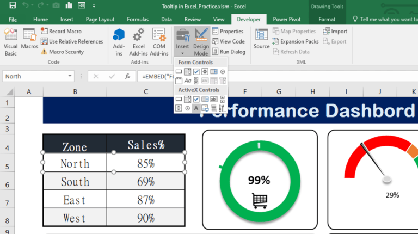Insert an ActiveX Command Button
The image size is (418, 234).
[179, 99]
